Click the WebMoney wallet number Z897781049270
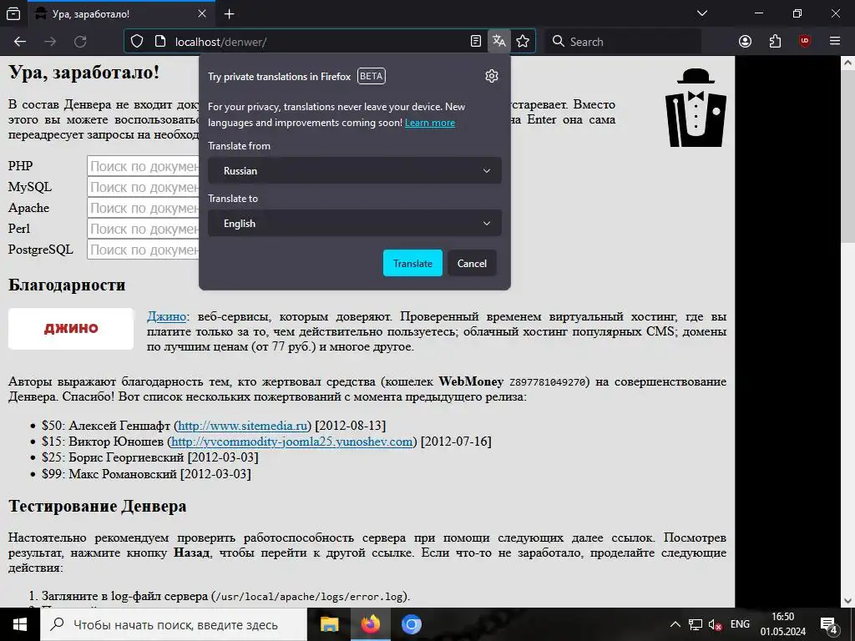Screen dimensions: 855x641 tap(548, 382)
